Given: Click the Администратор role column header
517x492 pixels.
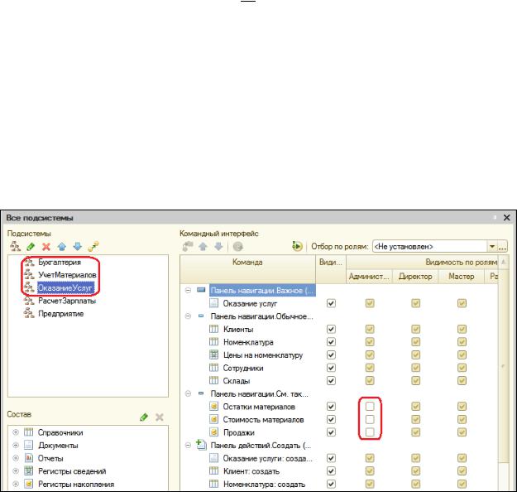Looking at the screenshot, I should point(369,277).
